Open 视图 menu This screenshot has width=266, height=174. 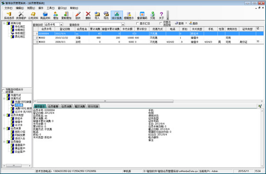pyautogui.click(x=31, y=8)
